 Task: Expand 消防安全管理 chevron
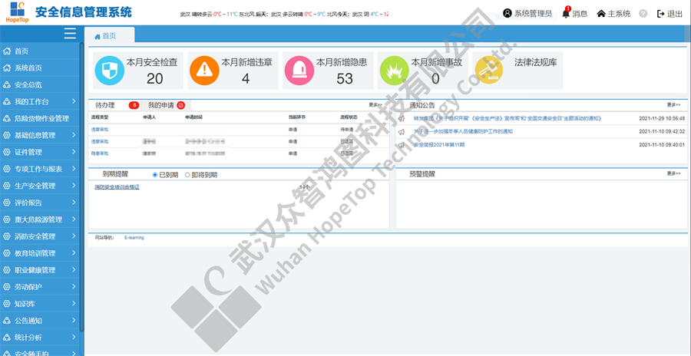coord(74,236)
